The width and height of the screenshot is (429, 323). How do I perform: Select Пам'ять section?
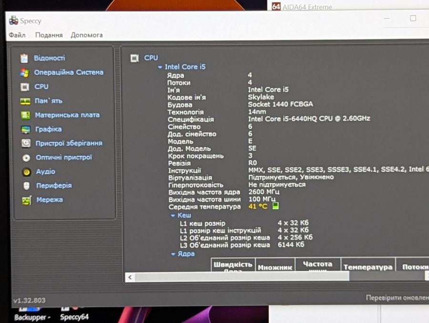[49, 101]
